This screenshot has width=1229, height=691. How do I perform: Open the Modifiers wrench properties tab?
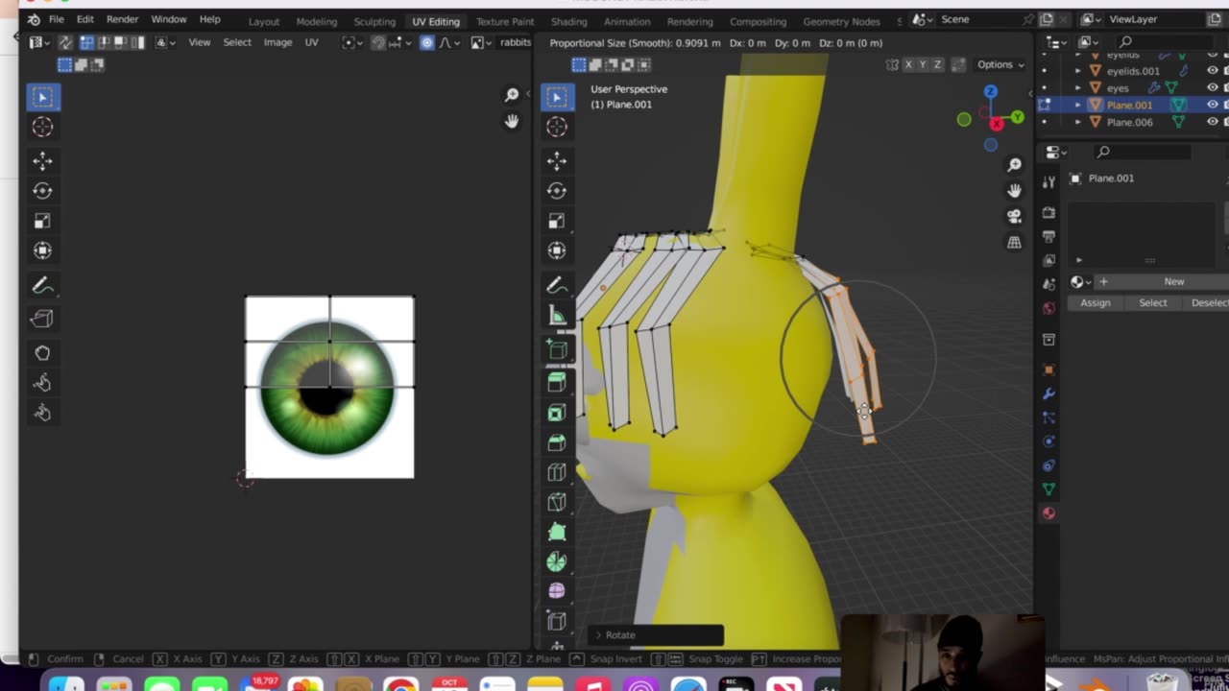pos(1048,393)
